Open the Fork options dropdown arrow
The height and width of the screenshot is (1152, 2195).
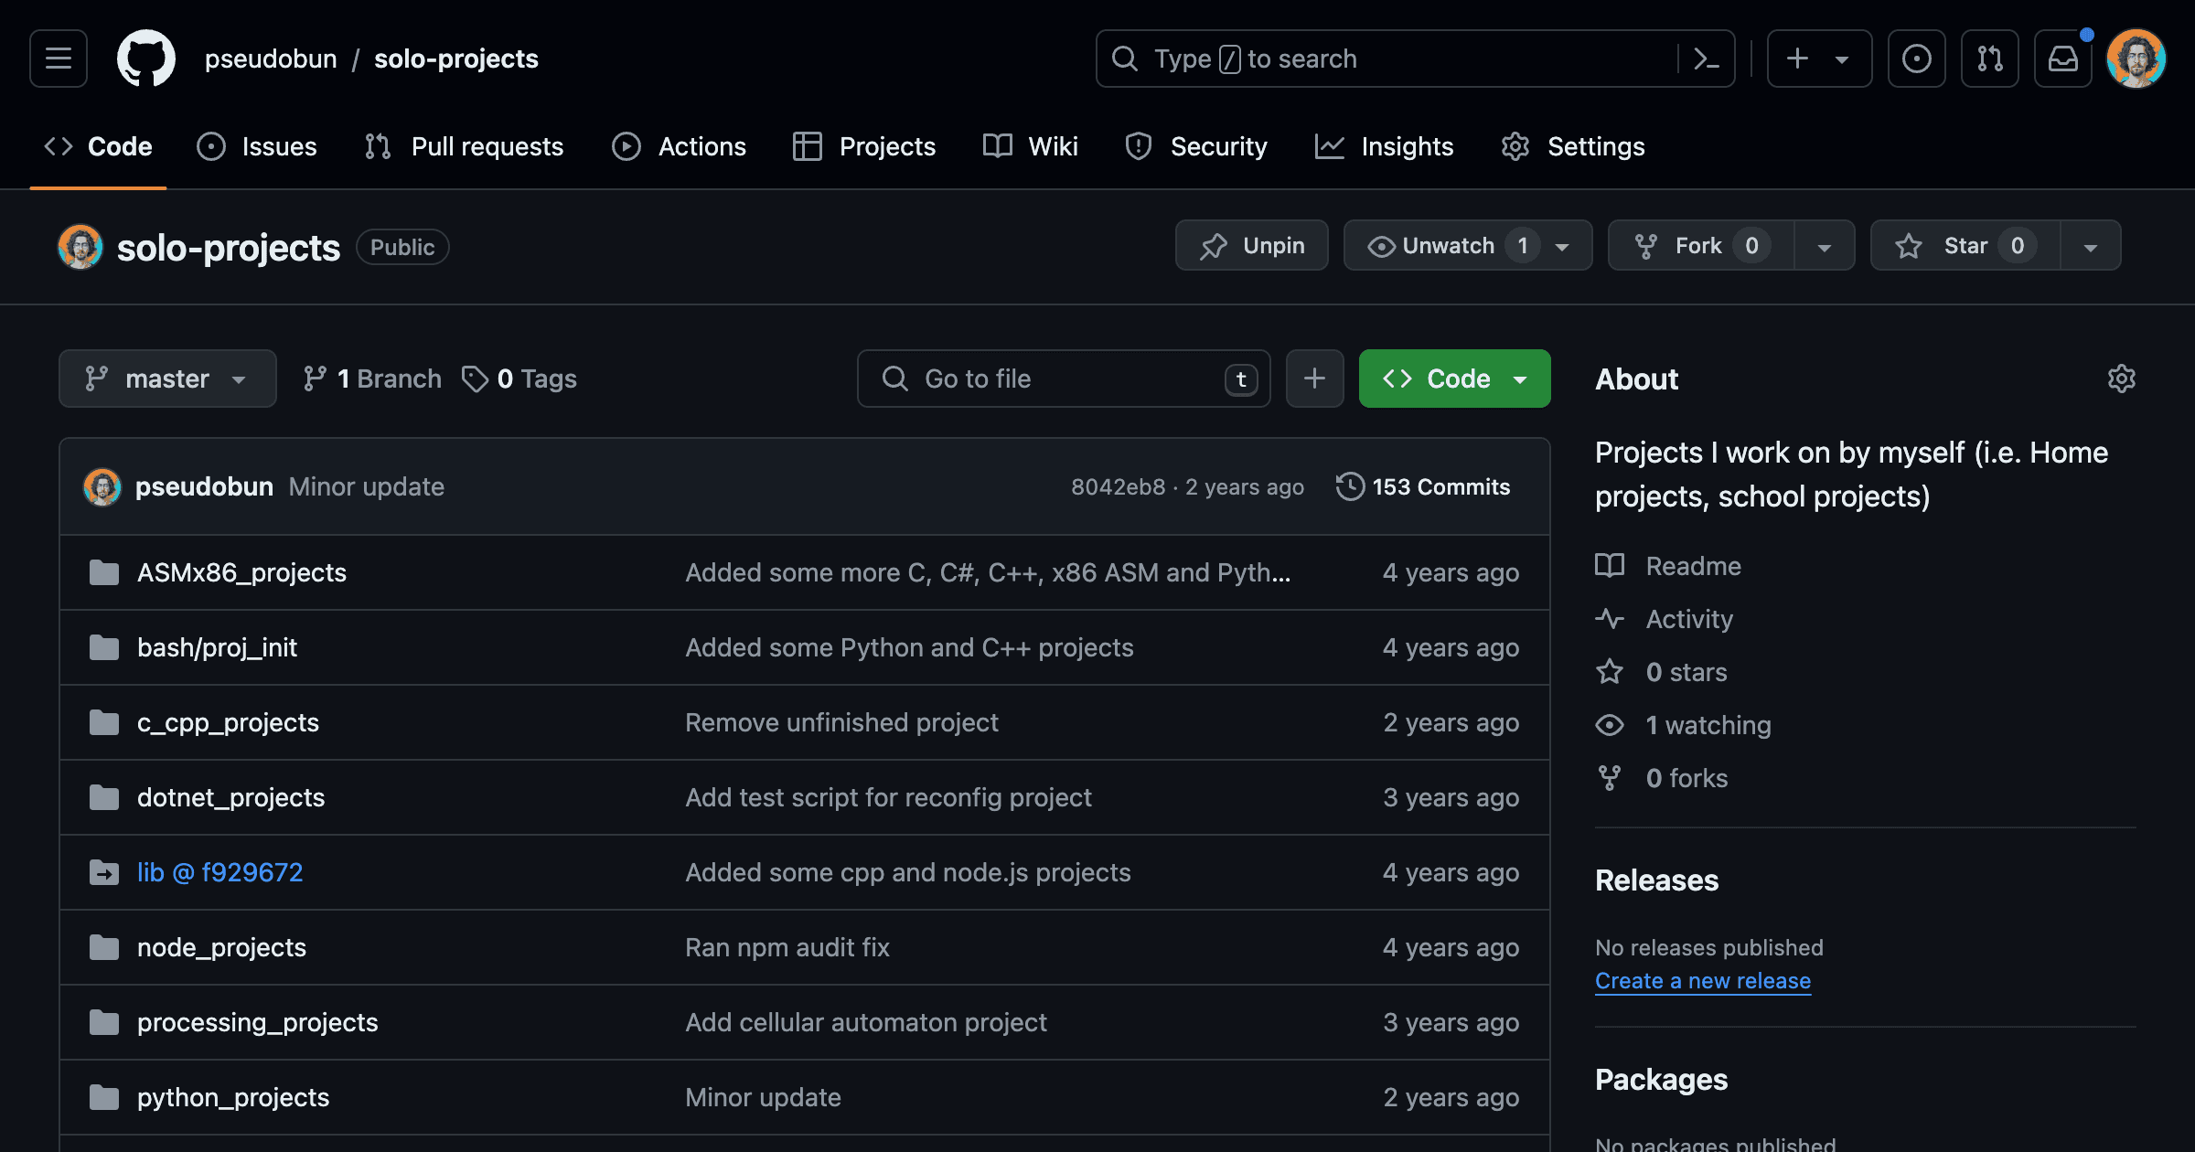click(x=1824, y=245)
